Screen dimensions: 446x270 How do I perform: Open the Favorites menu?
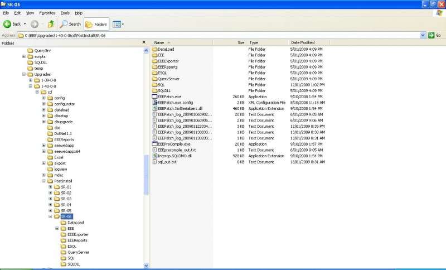[47, 13]
